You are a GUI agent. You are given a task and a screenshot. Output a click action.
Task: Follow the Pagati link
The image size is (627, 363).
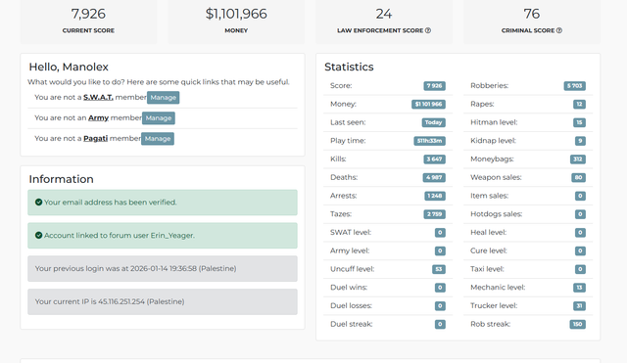click(x=96, y=138)
